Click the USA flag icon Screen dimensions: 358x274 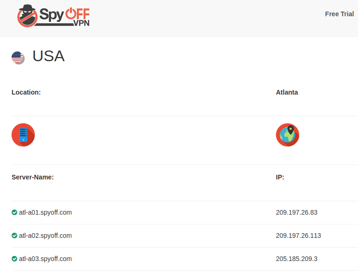pos(18,57)
